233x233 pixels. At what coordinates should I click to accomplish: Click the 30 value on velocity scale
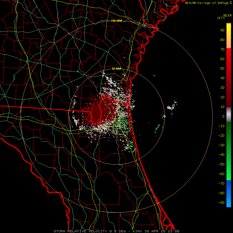222,88
